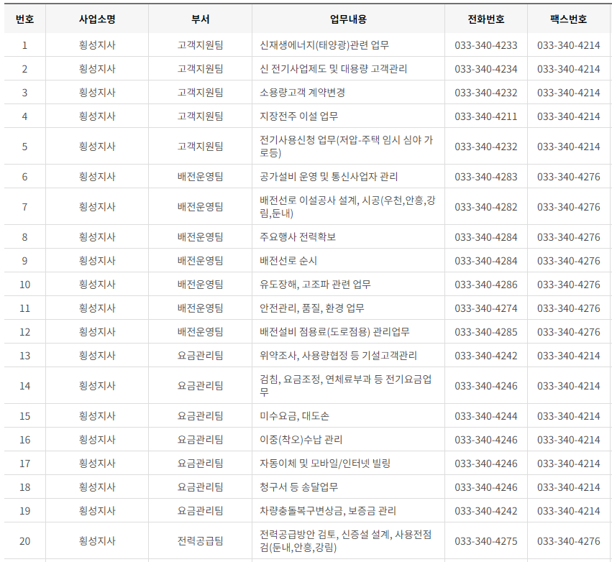Click the 번호 column header

(x=24, y=19)
